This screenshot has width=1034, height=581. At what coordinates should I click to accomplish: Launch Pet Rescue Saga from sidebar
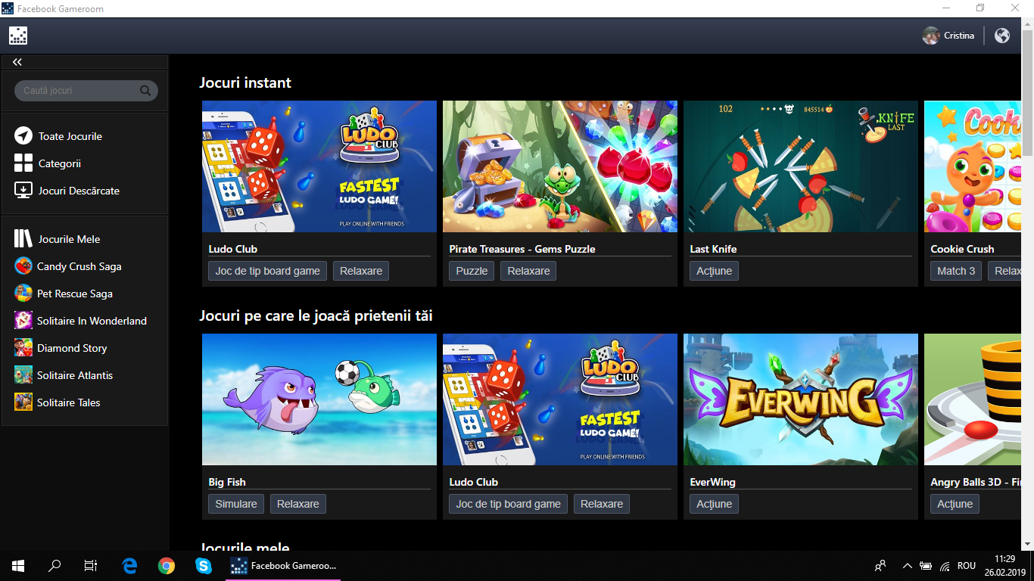point(75,294)
